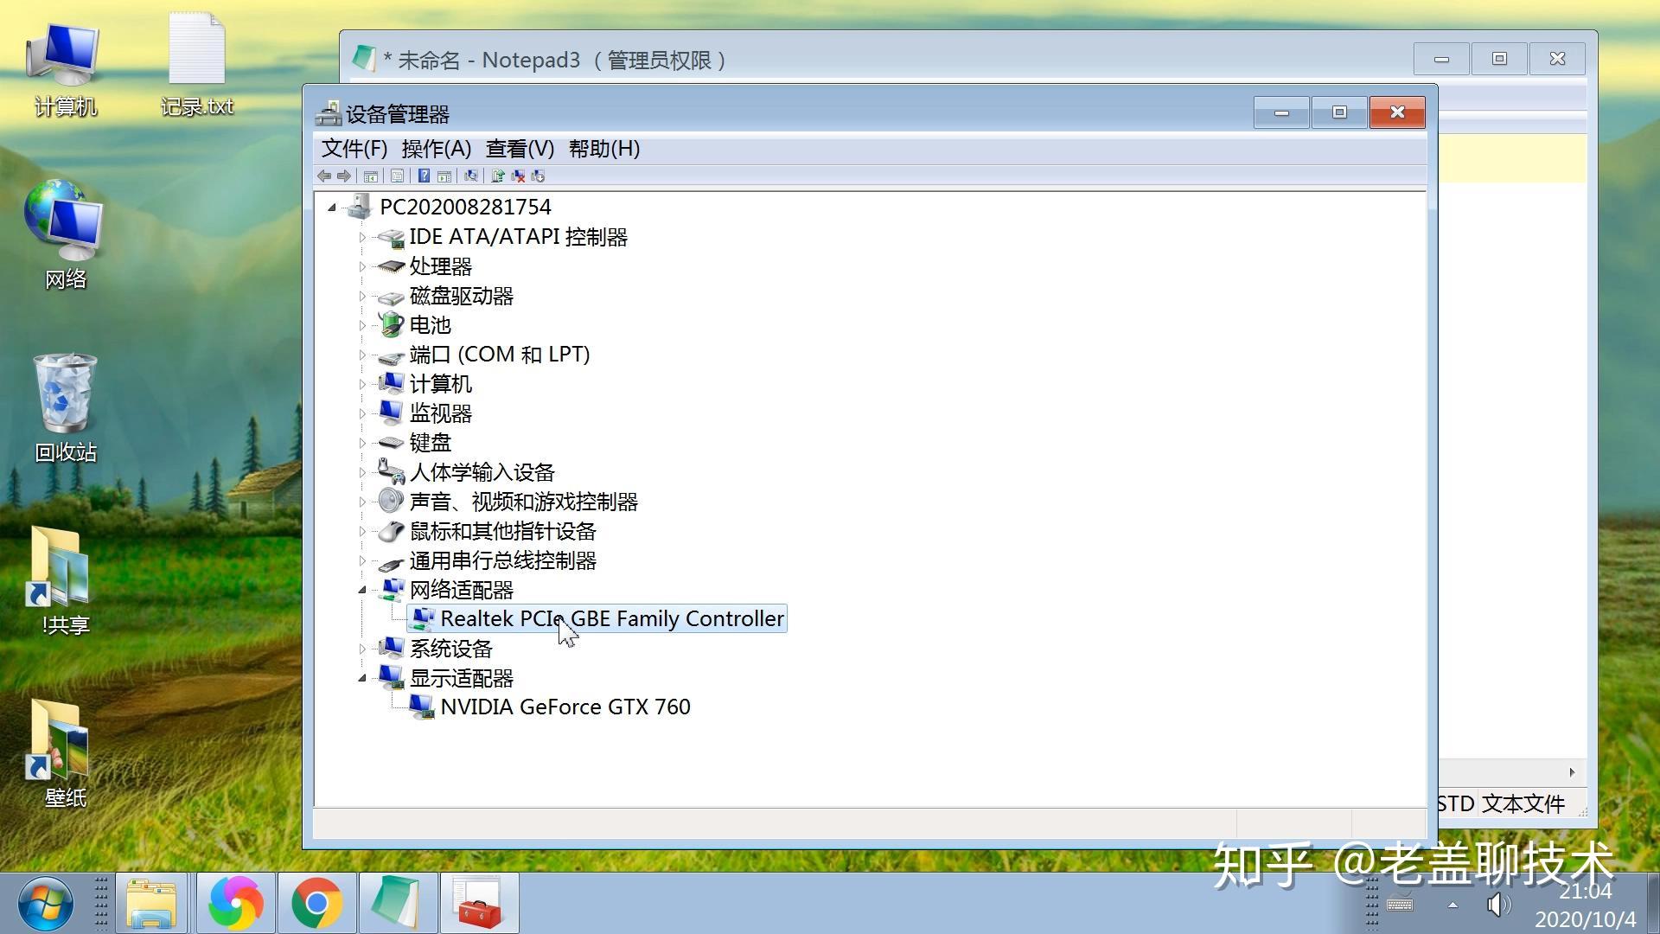Click the Uninstall device icon with red X
Screen dimensions: 1660x934
pos(518,176)
